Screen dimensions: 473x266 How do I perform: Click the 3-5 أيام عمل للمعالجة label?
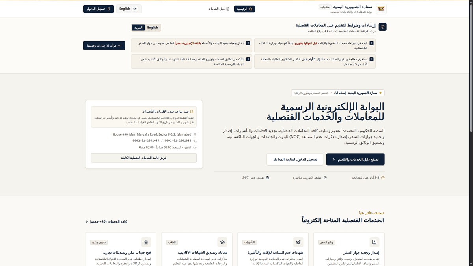tap(365, 178)
